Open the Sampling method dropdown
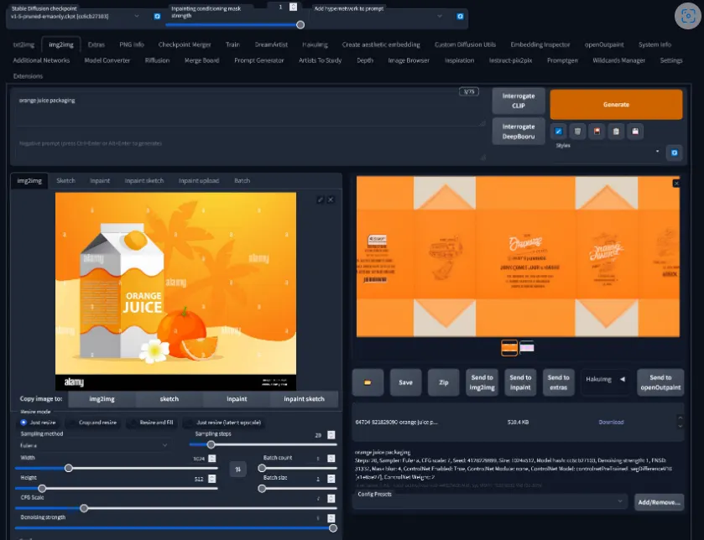 click(93, 445)
